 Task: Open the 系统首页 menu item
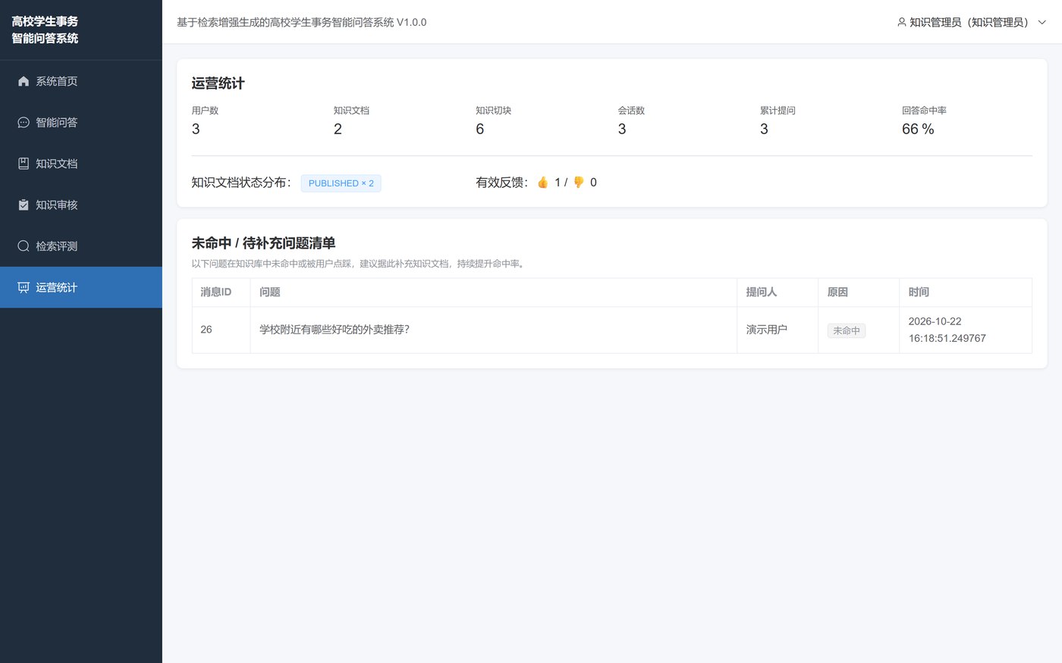[81, 81]
